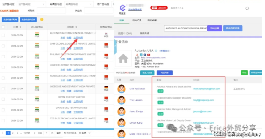Click Javier Zuniga's avatar
The height and width of the screenshot is (139, 265).
coord(121,111)
